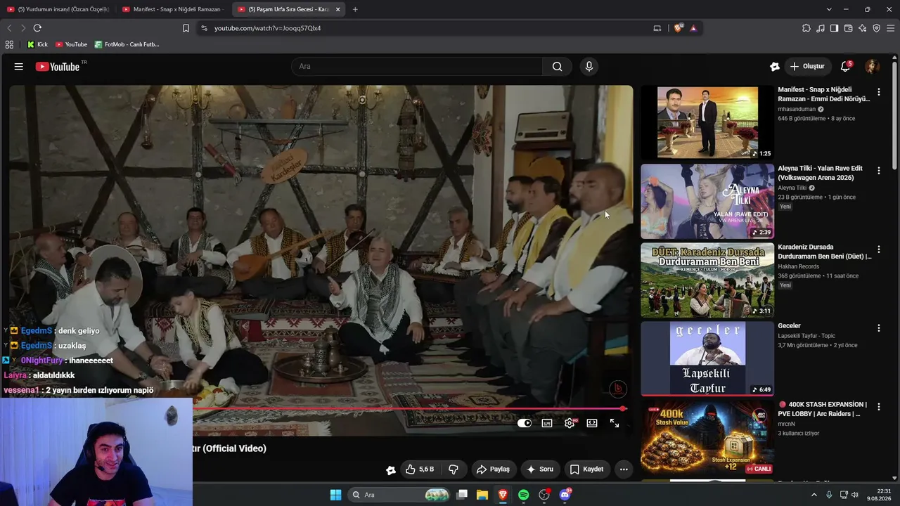This screenshot has width=900, height=506.
Task: Open File Explorer from the taskbar
Action: (x=482, y=495)
